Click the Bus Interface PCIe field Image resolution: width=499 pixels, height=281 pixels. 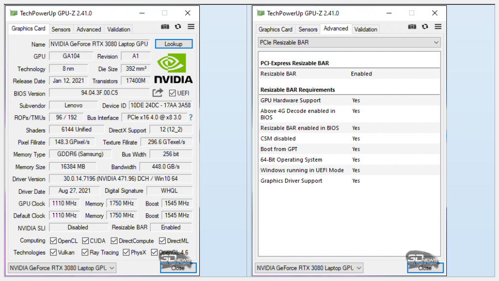pos(154,117)
